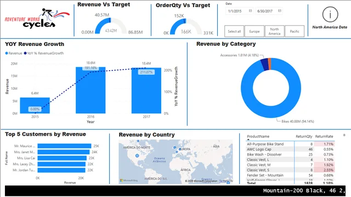
Task: Select the AWC Logo Cap row
Action: [290, 149]
